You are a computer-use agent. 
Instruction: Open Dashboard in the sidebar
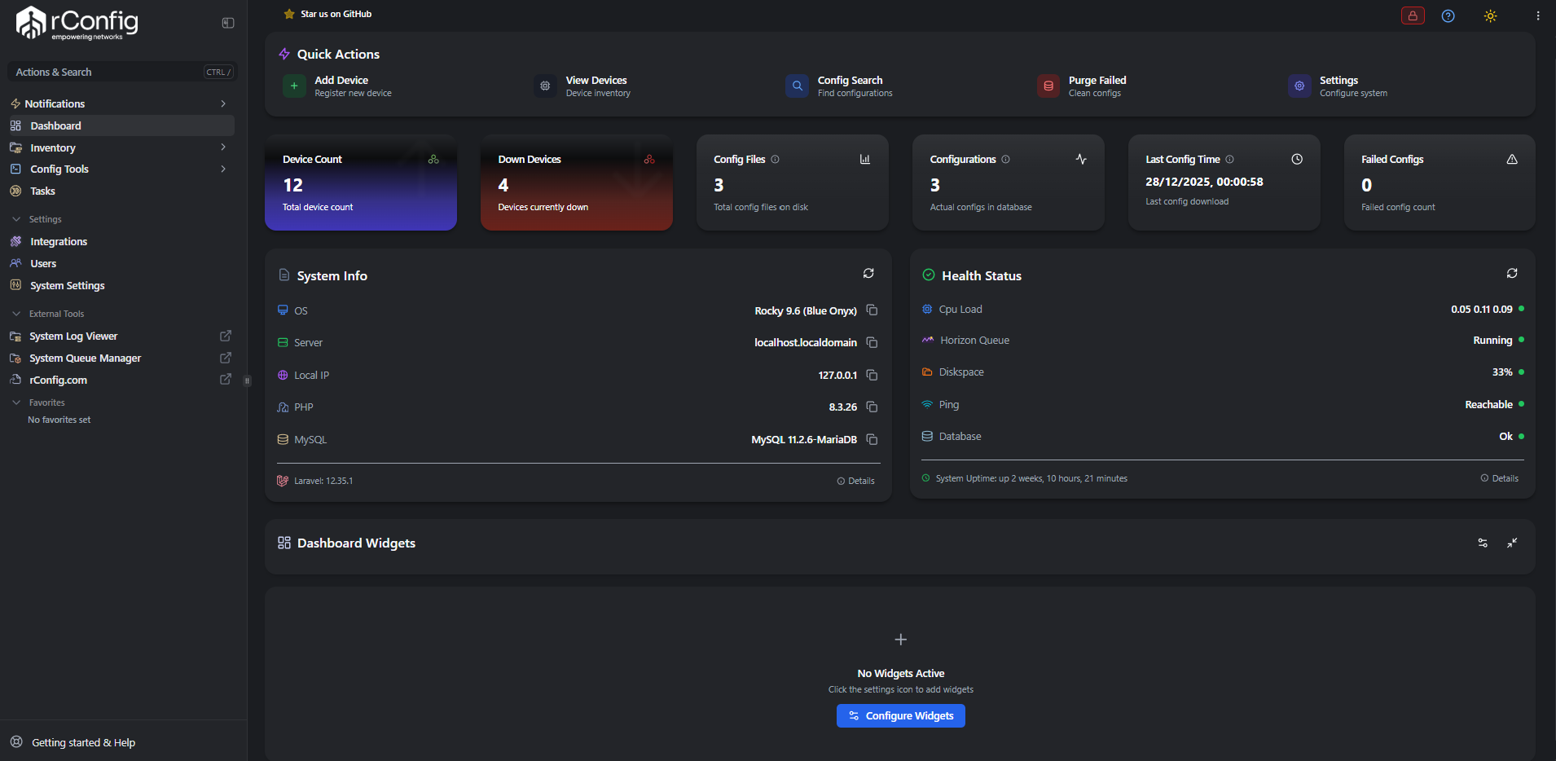(121, 125)
